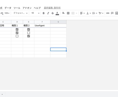Open the font family dropdown
The height and width of the screenshot is (97, 118).
pyautogui.click(x=21, y=13)
